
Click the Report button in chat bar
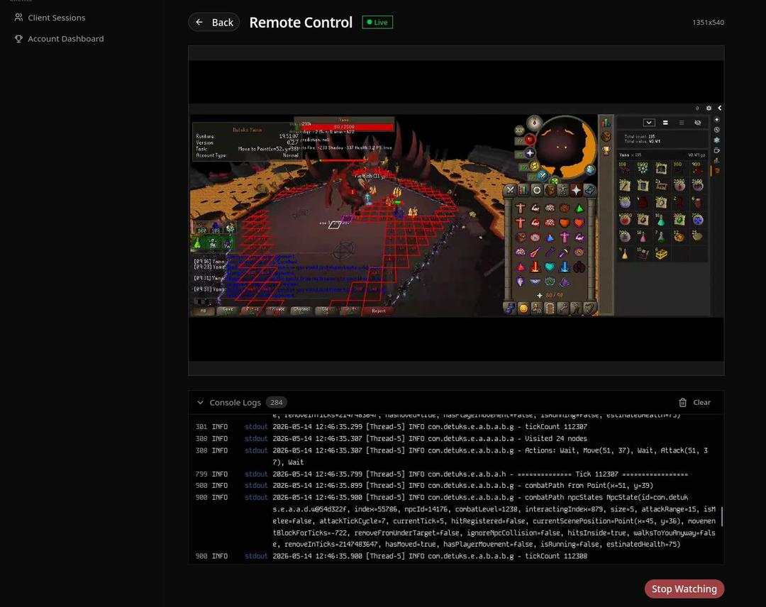pos(379,311)
